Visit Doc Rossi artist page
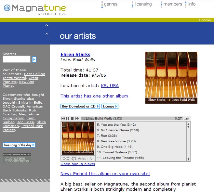The width and height of the screenshot is (214, 192). point(25,122)
